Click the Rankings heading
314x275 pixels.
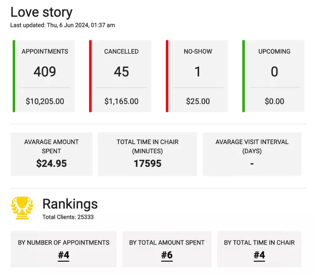point(70,204)
